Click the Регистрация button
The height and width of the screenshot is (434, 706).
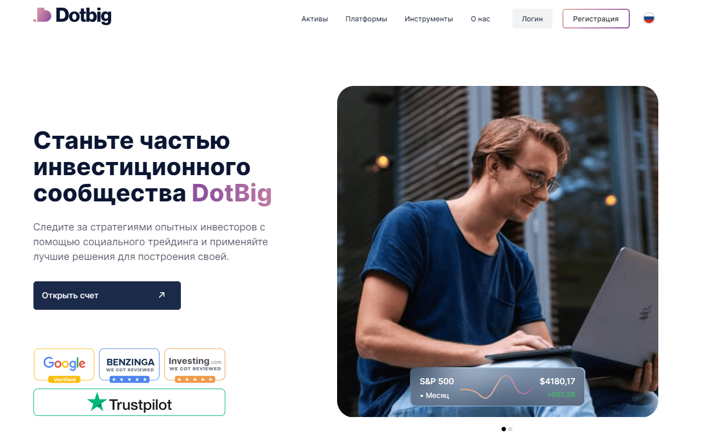(x=596, y=19)
